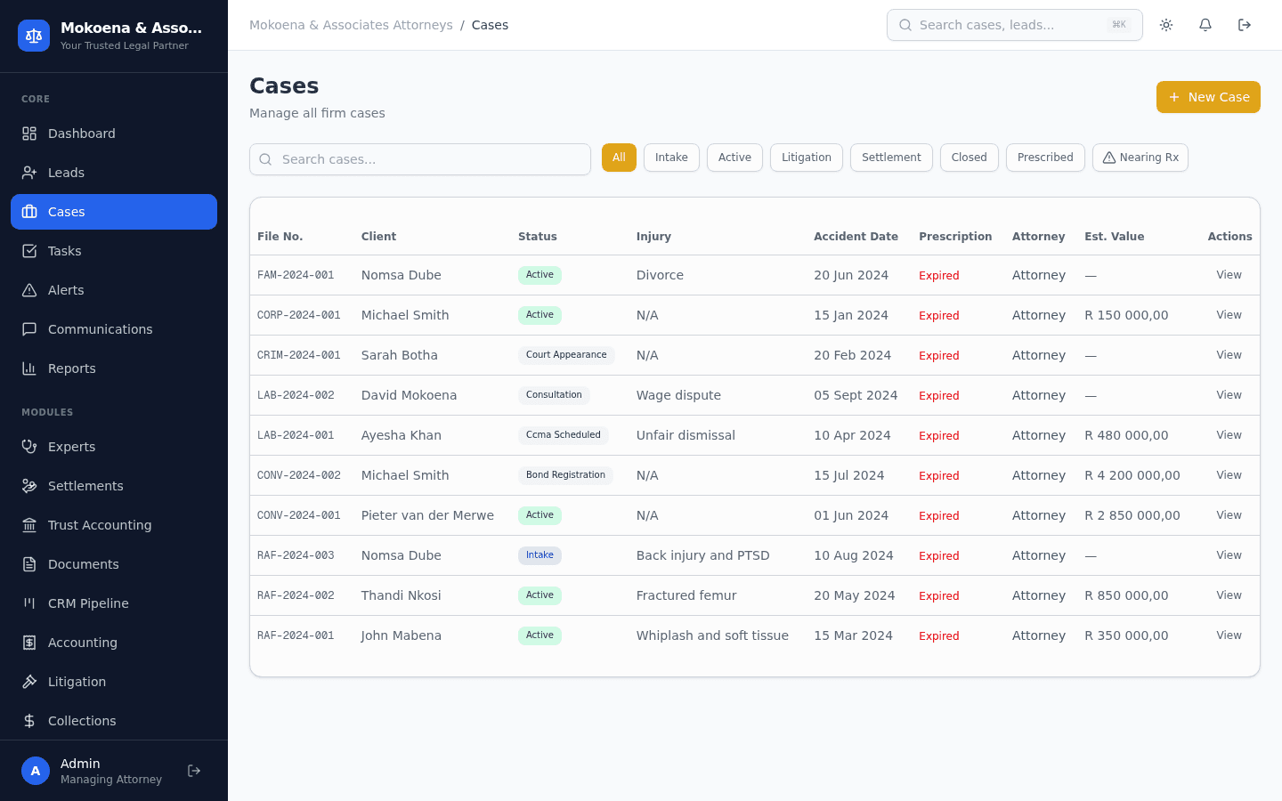Viewport: 1282px width, 801px height.
Task: View case CONV-2024-001
Action: click(x=1229, y=515)
